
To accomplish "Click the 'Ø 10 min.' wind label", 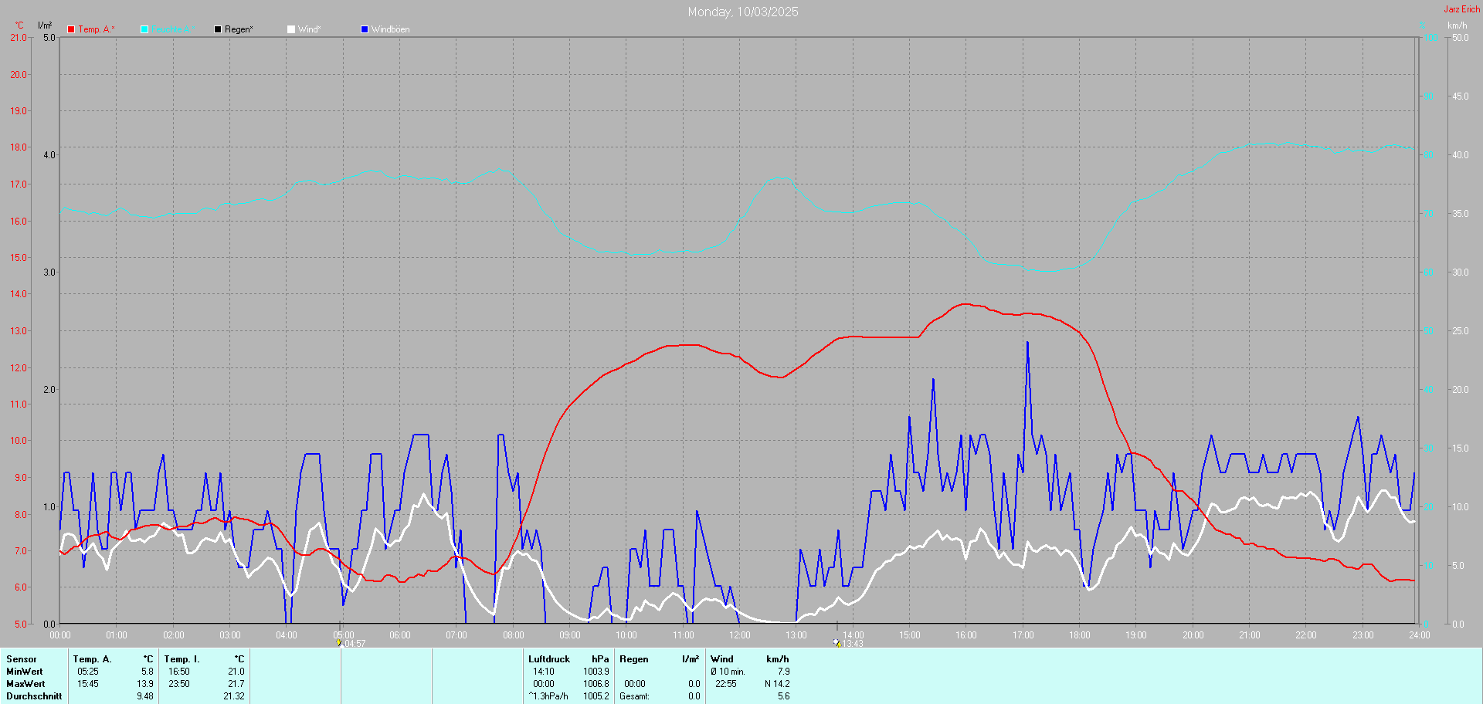I will tap(728, 672).
